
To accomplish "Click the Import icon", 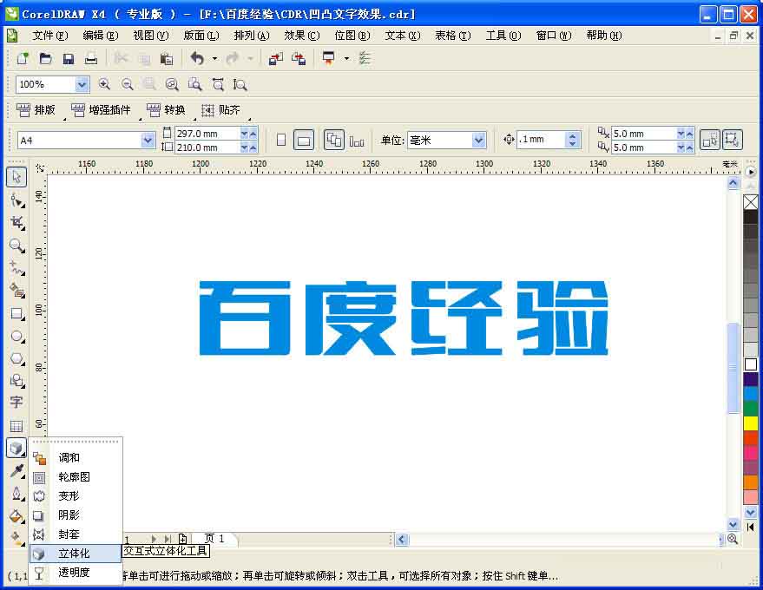I will coord(275,59).
